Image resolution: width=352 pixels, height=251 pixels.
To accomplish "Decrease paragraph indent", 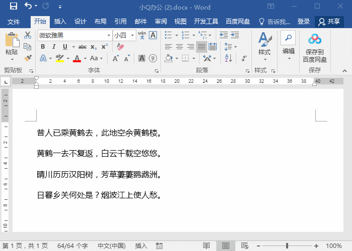I will pos(224,35).
